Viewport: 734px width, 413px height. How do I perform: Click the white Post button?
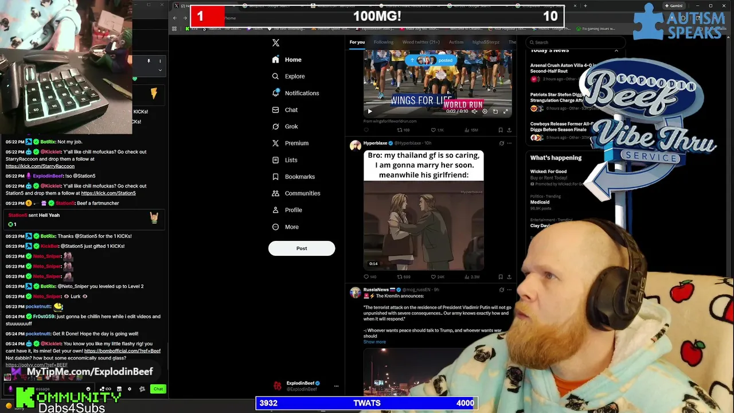click(x=302, y=248)
